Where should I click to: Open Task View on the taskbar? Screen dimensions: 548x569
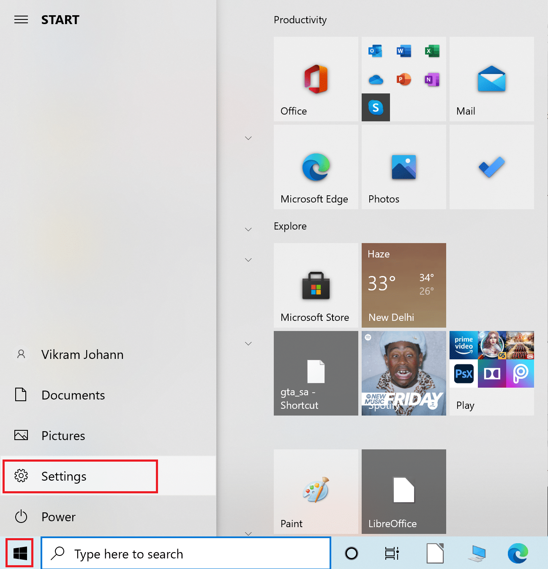392,553
